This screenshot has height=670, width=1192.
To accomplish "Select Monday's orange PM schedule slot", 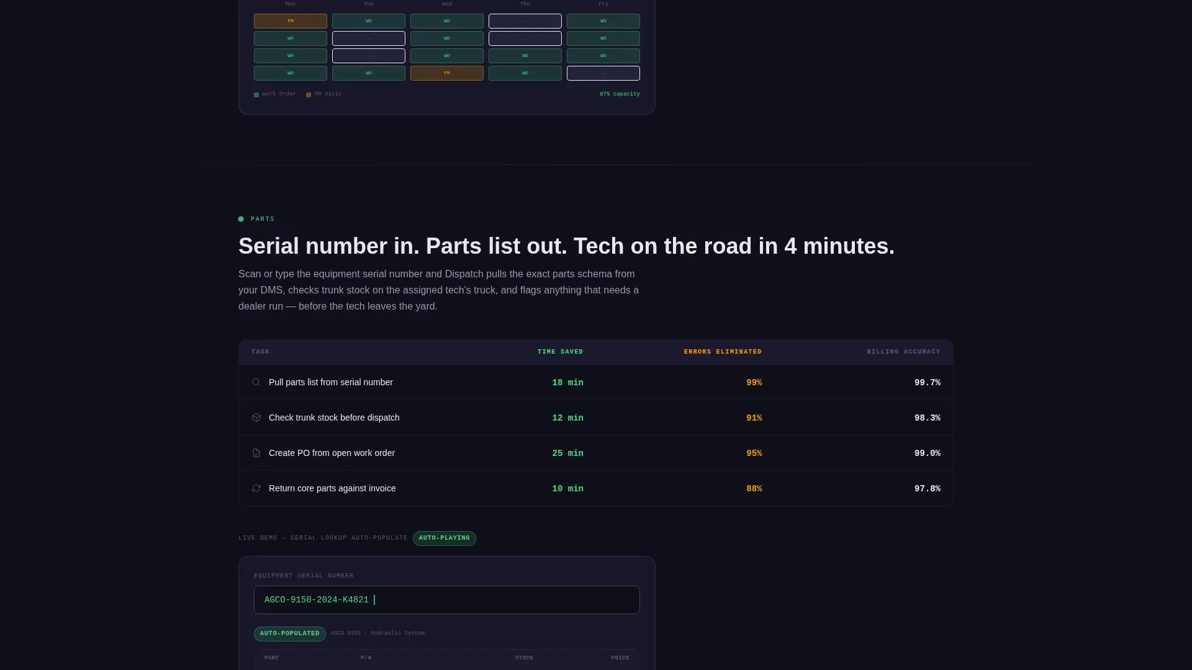I will [291, 21].
